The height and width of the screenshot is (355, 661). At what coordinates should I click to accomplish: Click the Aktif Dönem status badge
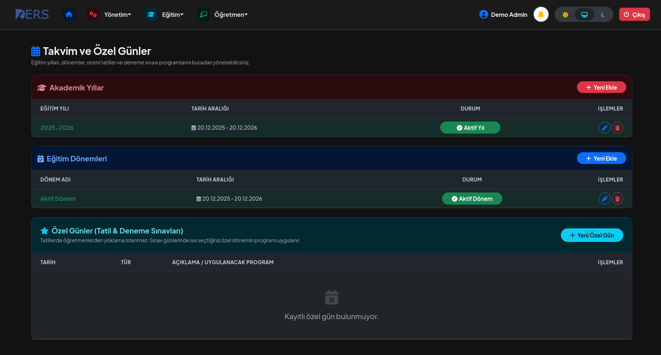tap(472, 199)
